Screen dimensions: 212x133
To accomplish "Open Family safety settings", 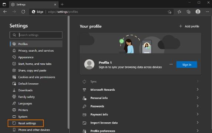I will pyautogui.click(x=36, y=97).
